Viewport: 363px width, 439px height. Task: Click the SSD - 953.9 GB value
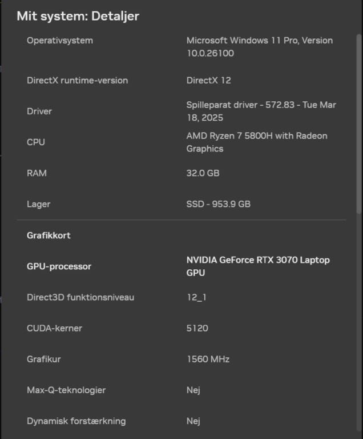[218, 204]
